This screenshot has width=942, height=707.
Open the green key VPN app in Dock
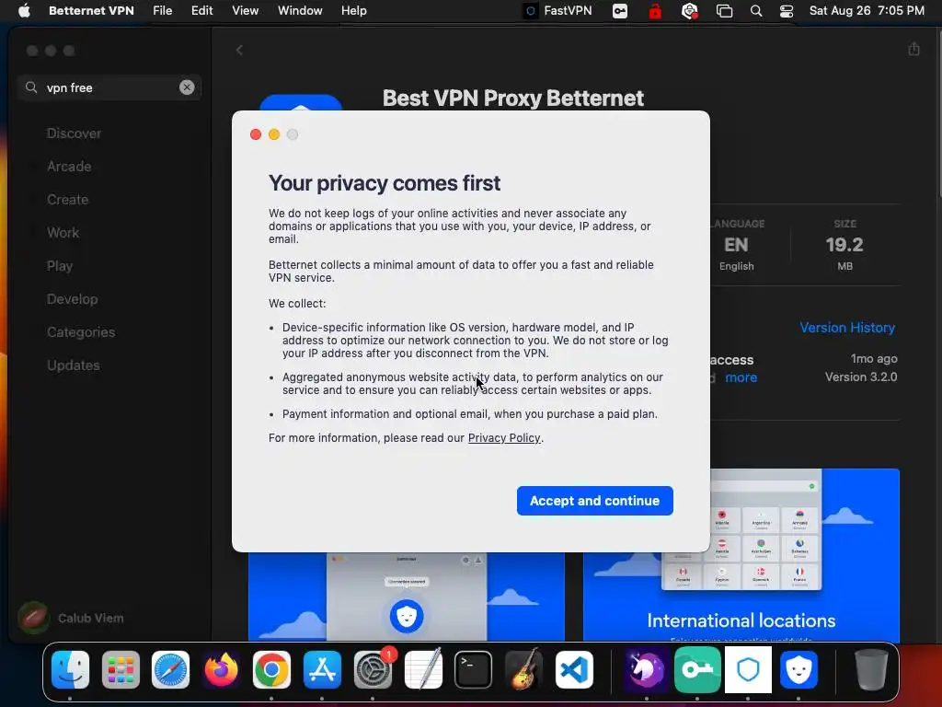697,669
